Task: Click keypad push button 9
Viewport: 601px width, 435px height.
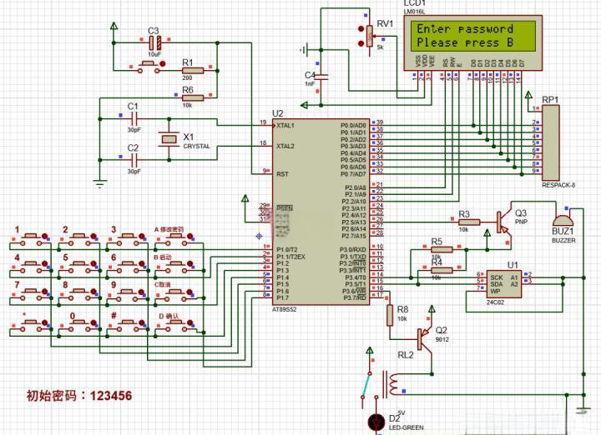Action: (128, 294)
